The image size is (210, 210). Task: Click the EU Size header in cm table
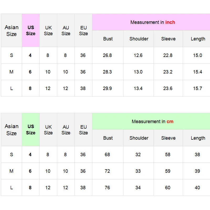[x=83, y=129]
